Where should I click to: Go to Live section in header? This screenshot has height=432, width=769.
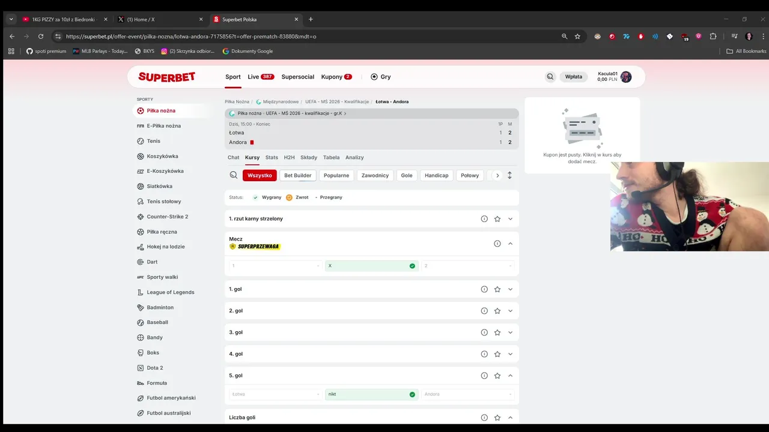click(x=261, y=77)
